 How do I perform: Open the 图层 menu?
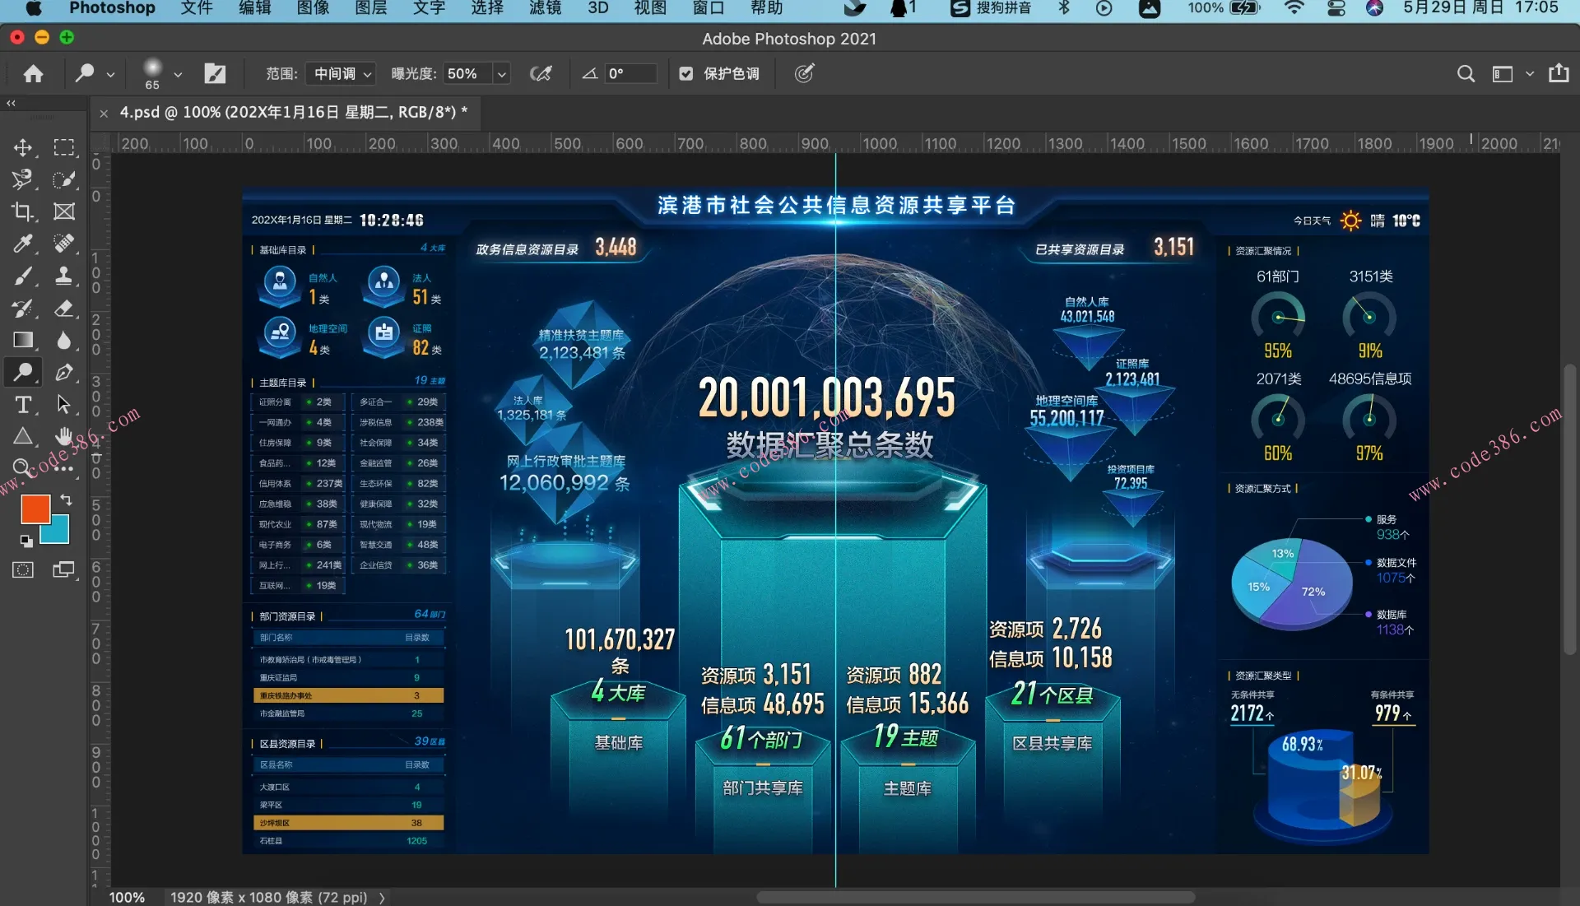[370, 8]
